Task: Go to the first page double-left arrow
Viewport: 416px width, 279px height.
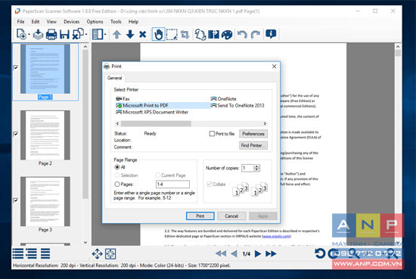Action: pos(221,254)
